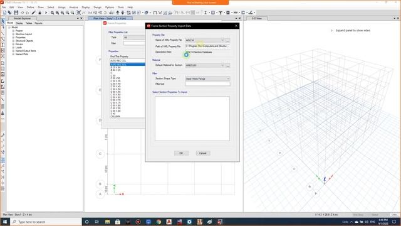401x226 pixels.
Task: Click the T-shaped section toolbar icon
Action: click(221, 13)
